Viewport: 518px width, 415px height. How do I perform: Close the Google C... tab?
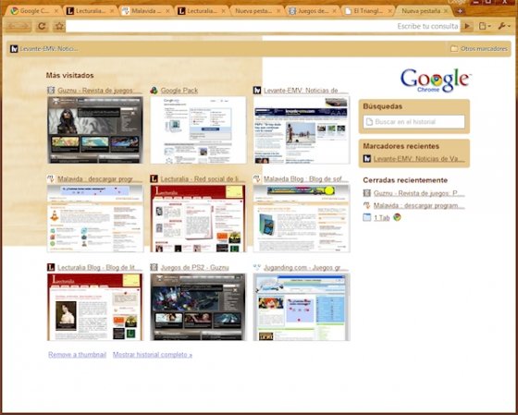tap(56, 11)
